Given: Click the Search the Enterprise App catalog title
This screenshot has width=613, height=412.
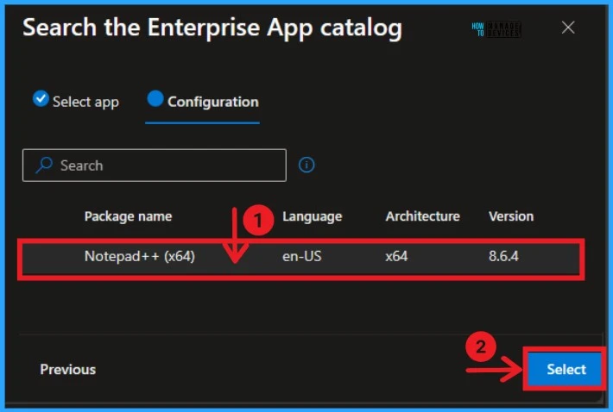Looking at the screenshot, I should [212, 28].
